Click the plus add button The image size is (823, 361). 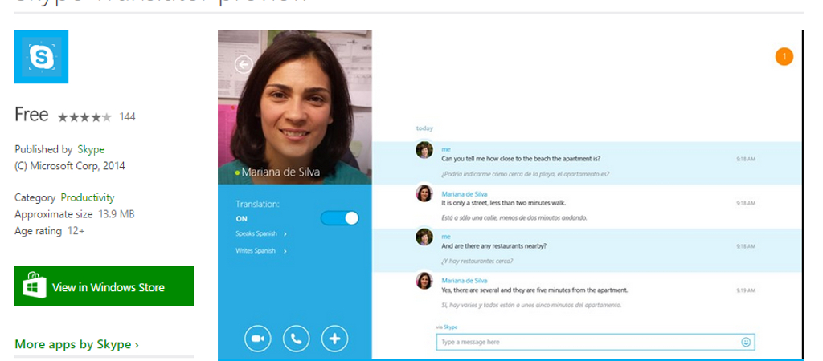point(334,339)
